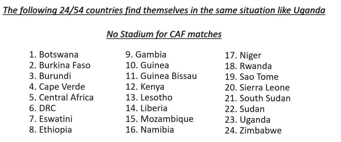Select Gambia in the middle column

pos(146,55)
